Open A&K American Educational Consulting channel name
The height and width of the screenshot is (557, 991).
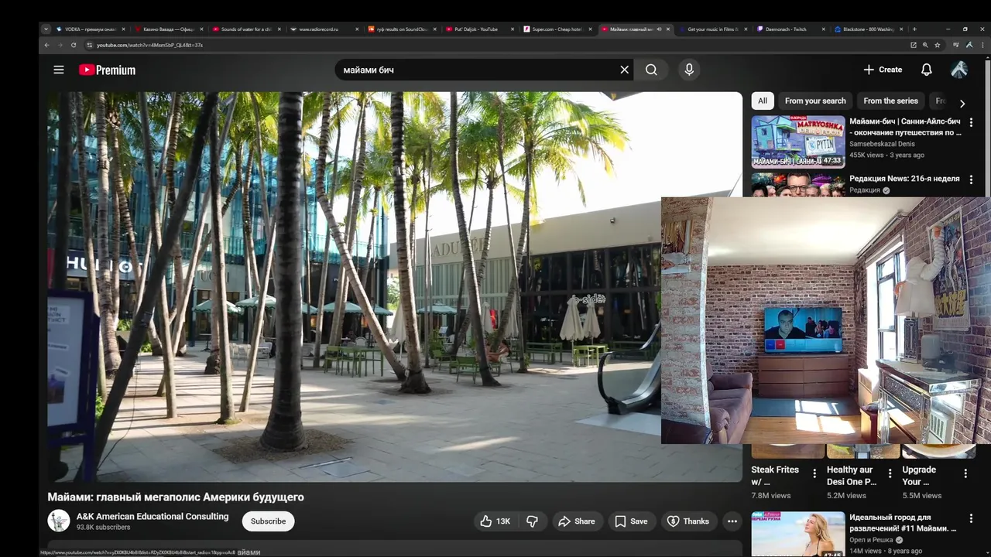click(x=153, y=516)
